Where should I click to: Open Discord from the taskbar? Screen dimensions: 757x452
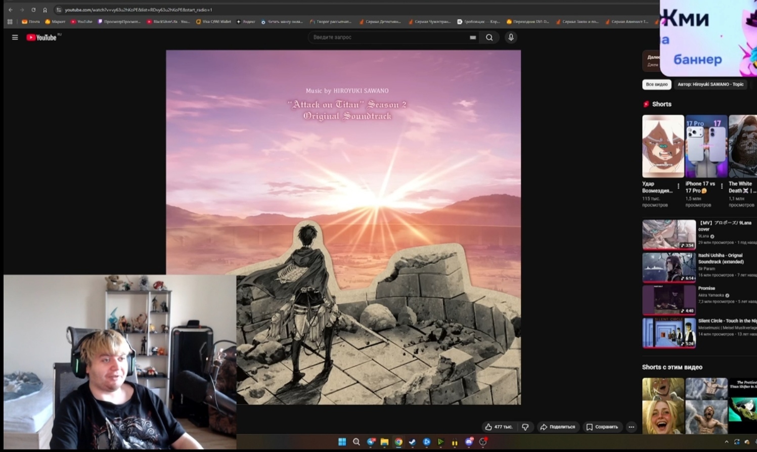(x=469, y=442)
